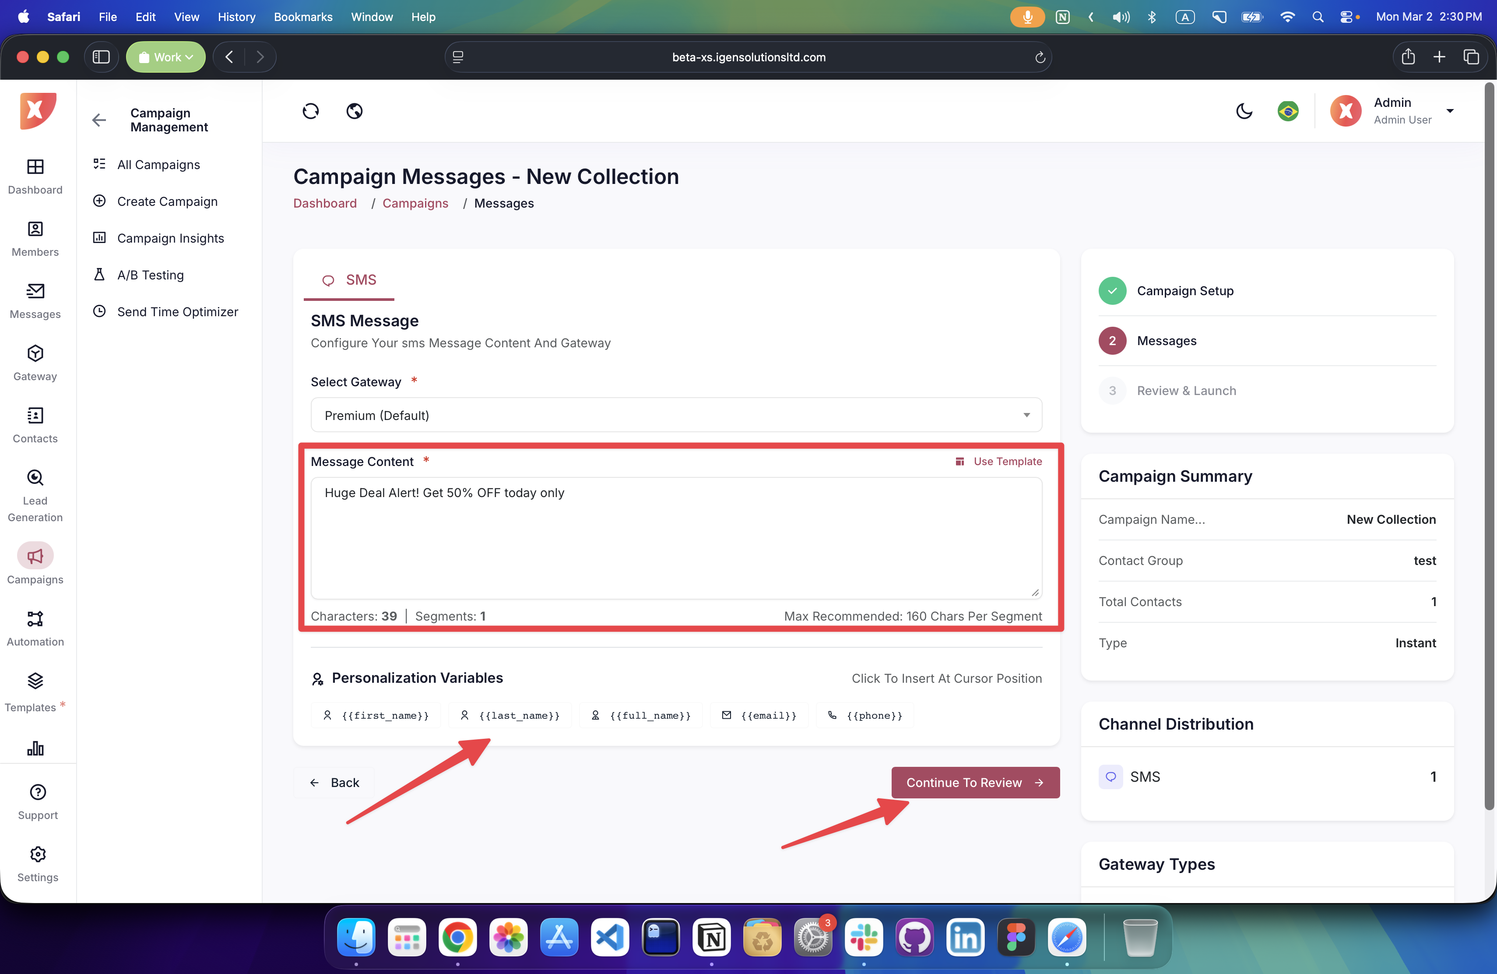
Task: Toggle Safari sidebar visibility
Action: [x=101, y=56]
